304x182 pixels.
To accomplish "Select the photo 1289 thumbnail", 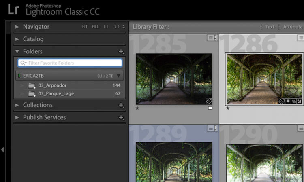I will [x=174, y=162].
